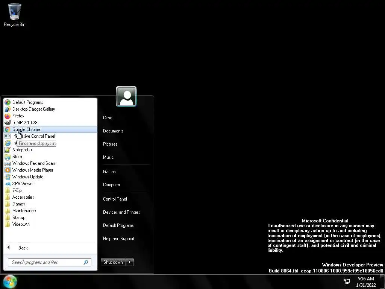Click the Start orb button
This screenshot has width=385, height=289.
coord(10,281)
